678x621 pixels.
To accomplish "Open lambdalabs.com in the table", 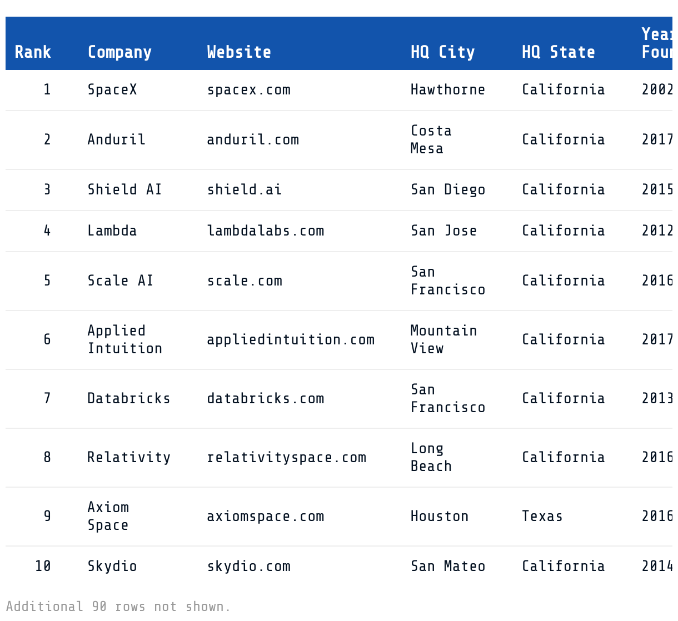I will coord(265,231).
